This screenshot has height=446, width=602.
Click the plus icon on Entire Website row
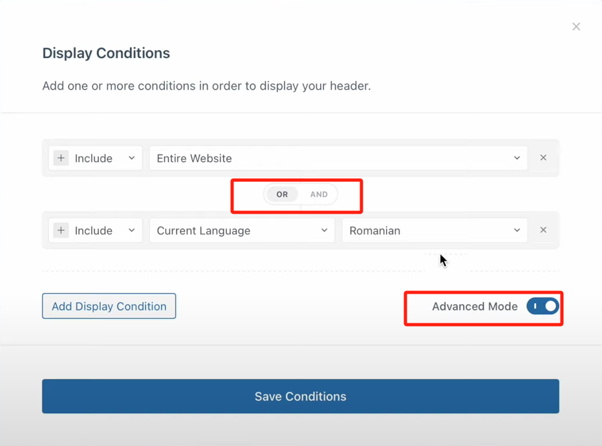pyautogui.click(x=61, y=158)
